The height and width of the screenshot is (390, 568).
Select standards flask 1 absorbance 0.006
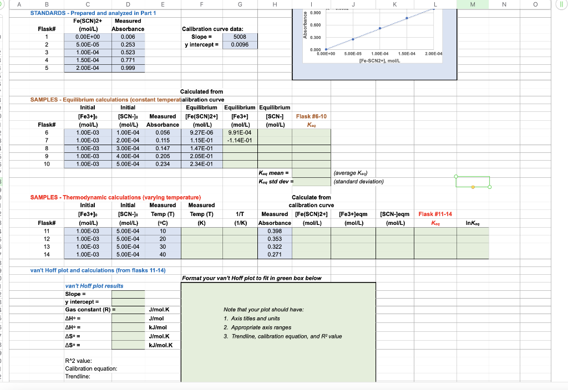[128, 37]
